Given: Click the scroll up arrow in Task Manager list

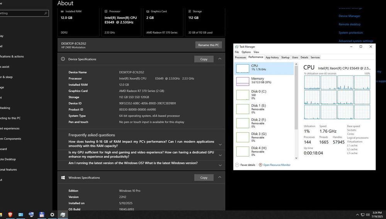Looking at the screenshot, I should [296, 64].
